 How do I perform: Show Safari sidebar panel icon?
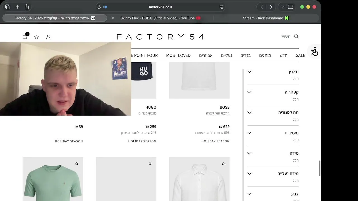point(291,7)
